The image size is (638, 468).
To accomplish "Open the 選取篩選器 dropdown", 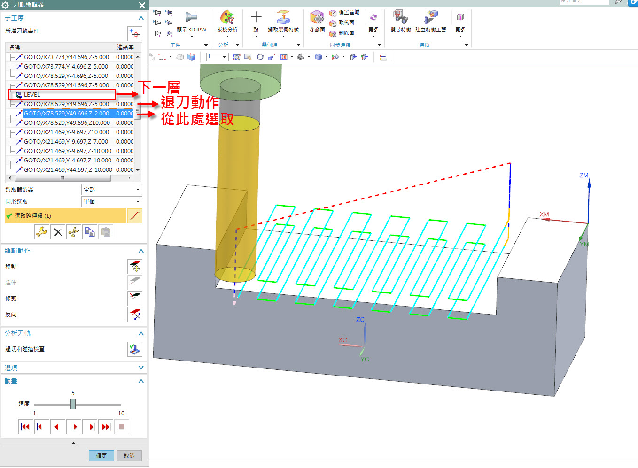I will point(112,190).
